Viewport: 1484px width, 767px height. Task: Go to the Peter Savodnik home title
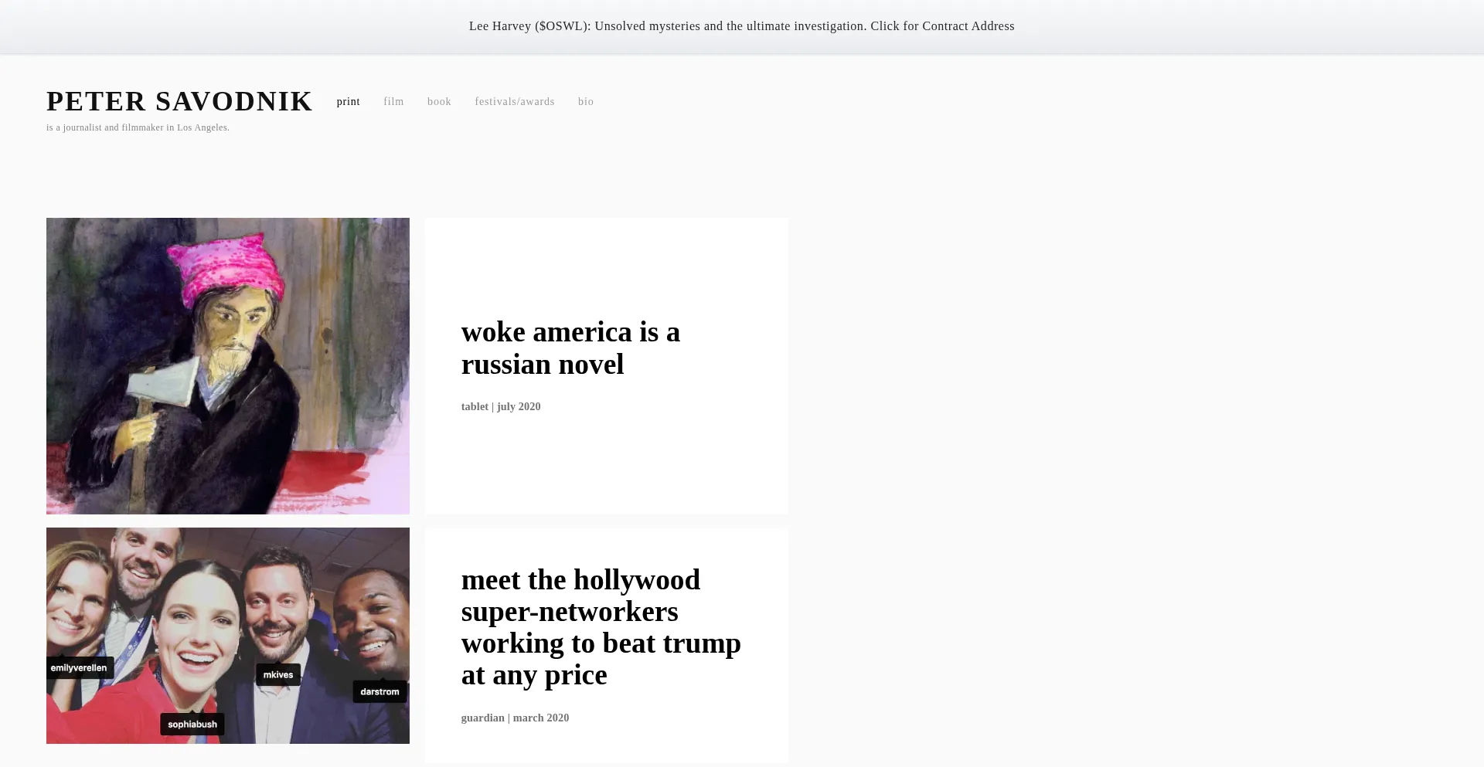[179, 101]
